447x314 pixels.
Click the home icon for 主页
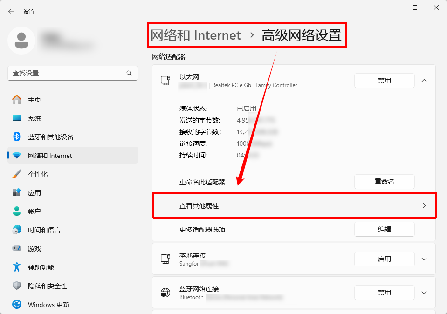(17, 99)
